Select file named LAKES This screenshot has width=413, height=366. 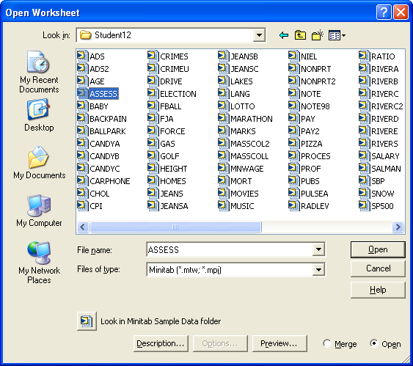[241, 81]
